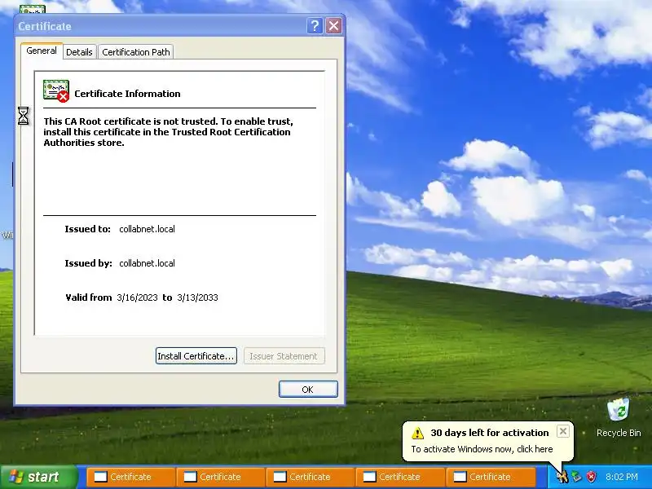The height and width of the screenshot is (489, 652).
Task: Click the first Certificate taskbar button
Action: [131, 477]
